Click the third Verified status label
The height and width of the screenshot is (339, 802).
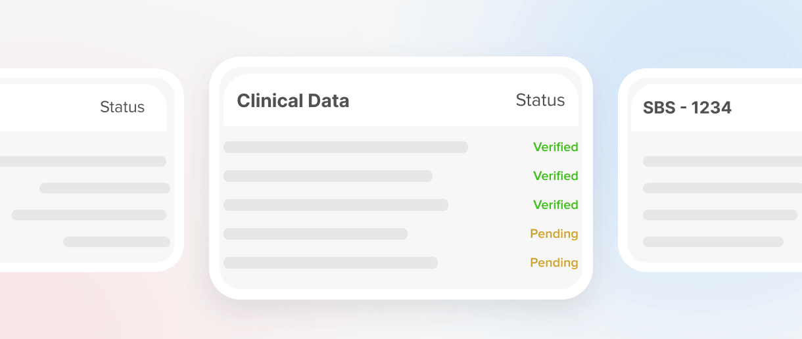[555, 205]
